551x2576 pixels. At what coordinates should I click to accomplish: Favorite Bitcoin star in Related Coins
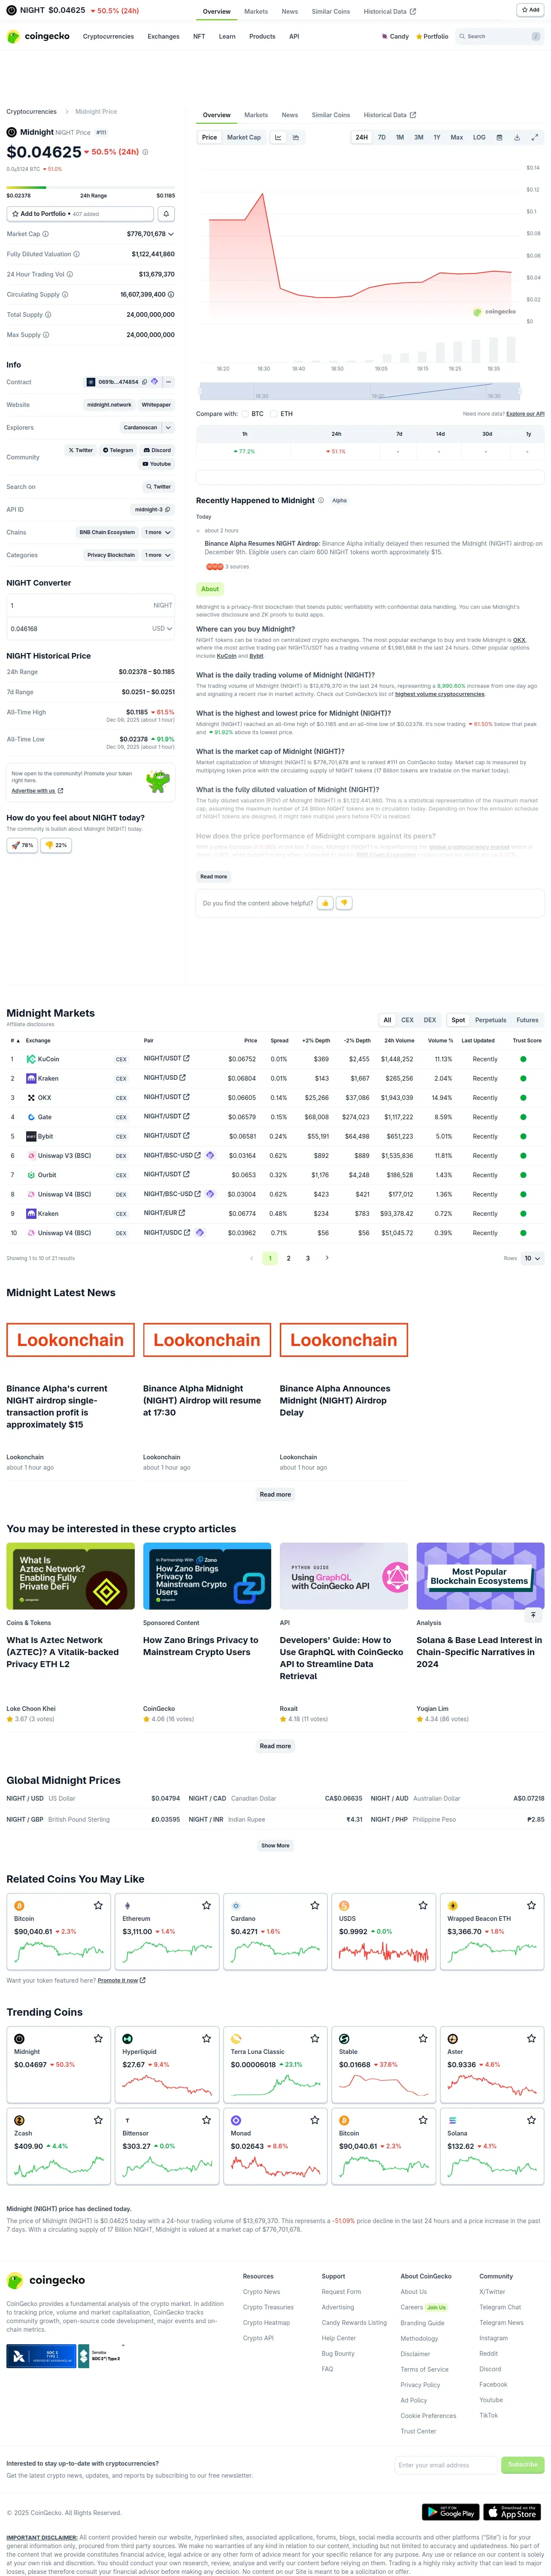(x=98, y=1905)
